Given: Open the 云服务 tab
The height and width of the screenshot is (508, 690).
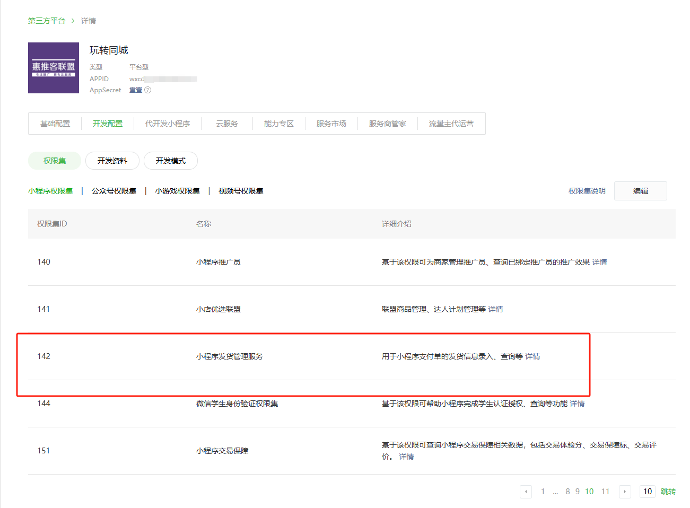Looking at the screenshot, I should [x=227, y=124].
